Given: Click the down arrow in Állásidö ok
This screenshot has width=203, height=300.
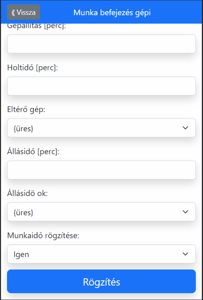Looking at the screenshot, I should click(185, 212).
